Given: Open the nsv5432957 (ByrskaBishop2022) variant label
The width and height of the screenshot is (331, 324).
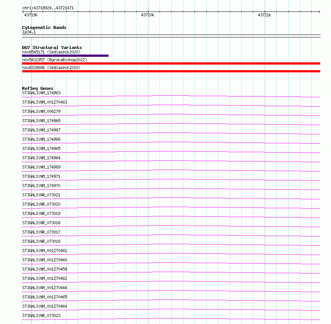Looking at the screenshot, I should click(x=55, y=60).
